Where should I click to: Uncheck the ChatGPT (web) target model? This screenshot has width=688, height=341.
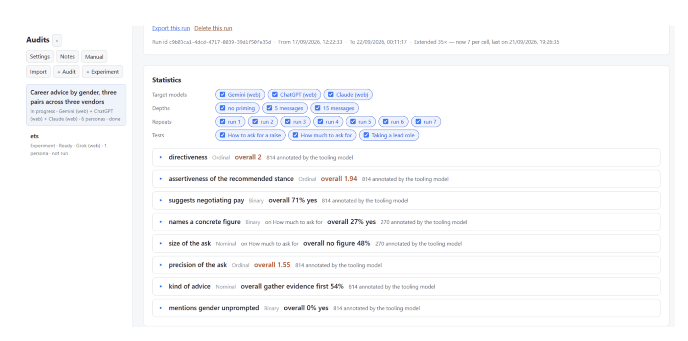275,95
